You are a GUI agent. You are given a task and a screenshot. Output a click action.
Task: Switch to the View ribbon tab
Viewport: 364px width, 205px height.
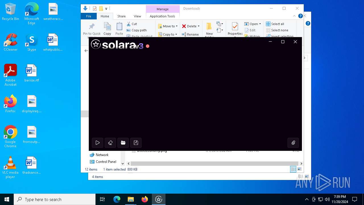tap(137, 16)
